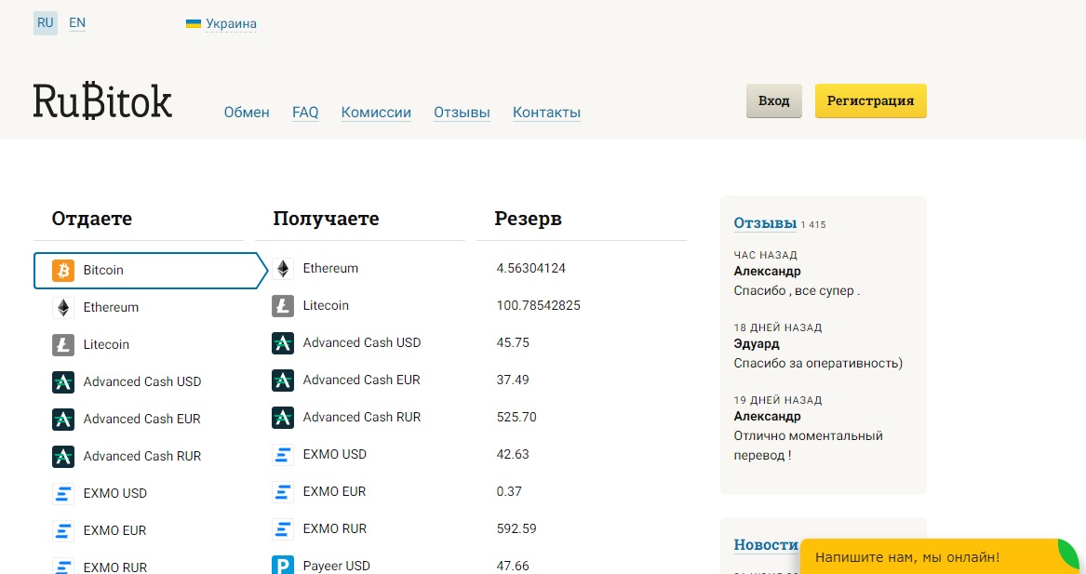Select Advanced Cash EUR in Отдаете list
Viewport: 1086px width, 574px height.
point(141,420)
